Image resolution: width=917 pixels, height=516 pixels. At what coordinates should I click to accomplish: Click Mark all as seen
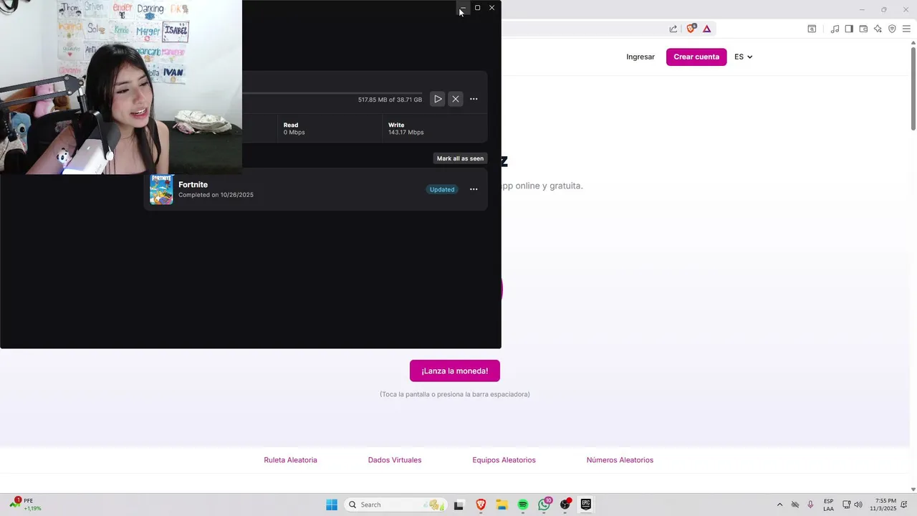[x=460, y=158]
